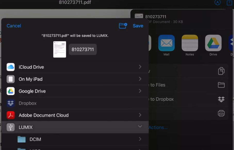The image size is (234, 150).
Task: Tap the Copy documents icon in share sheet
Action: 221,71
